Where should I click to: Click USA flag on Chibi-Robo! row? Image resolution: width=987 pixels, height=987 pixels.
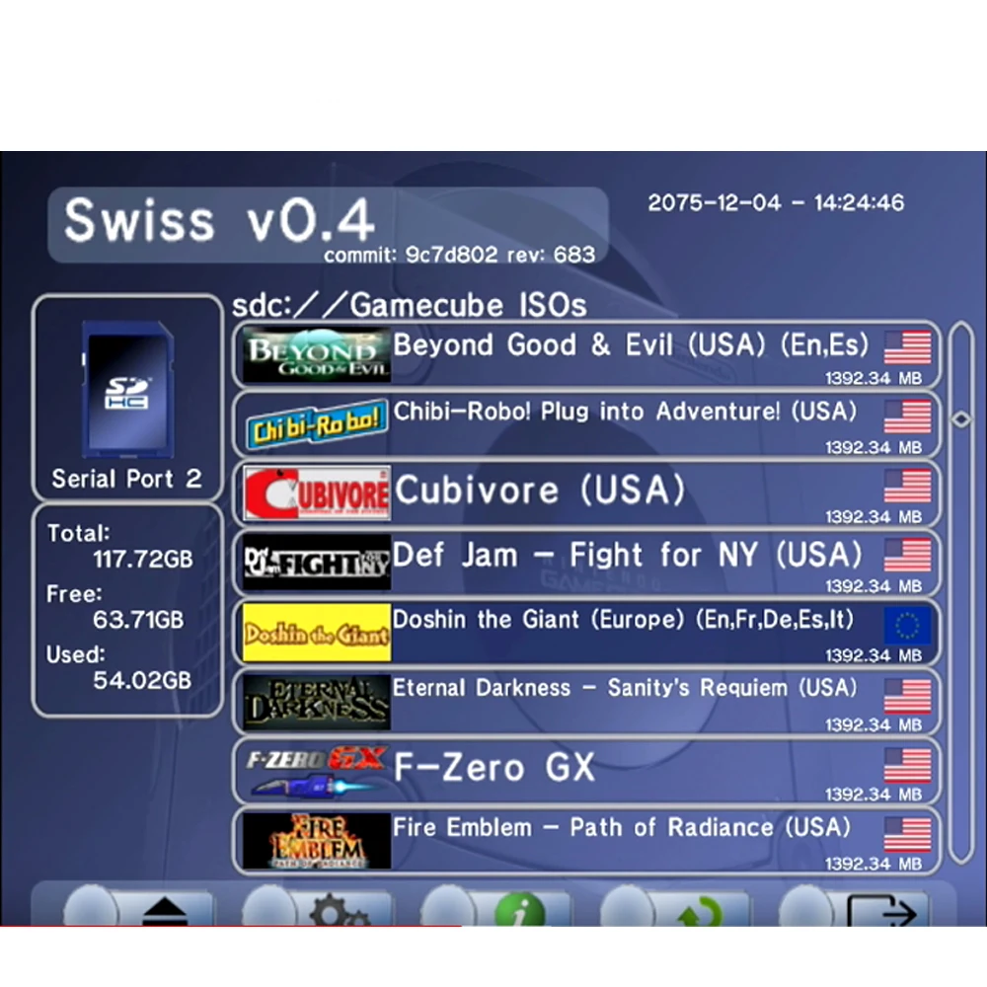[907, 417]
